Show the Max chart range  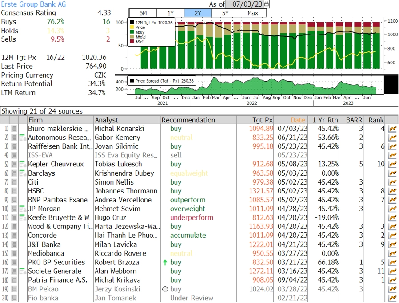click(253, 13)
